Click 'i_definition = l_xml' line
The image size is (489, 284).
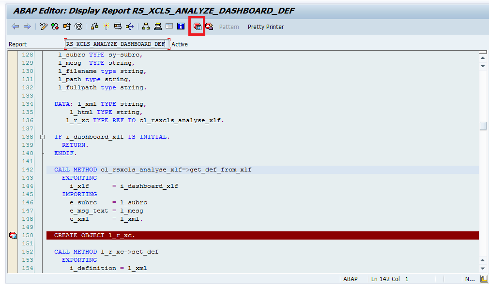tap(108, 268)
